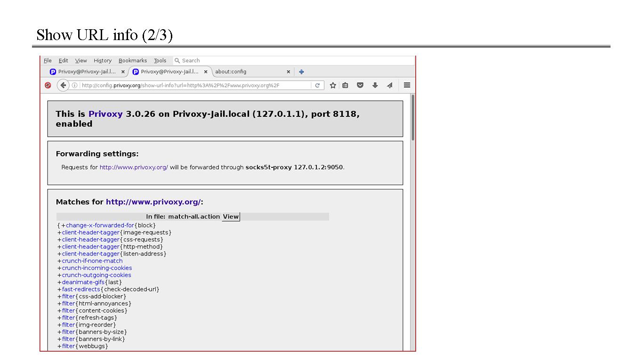The image size is (643, 362).
Task: Open crunch-if-none-match link
Action: point(92,261)
